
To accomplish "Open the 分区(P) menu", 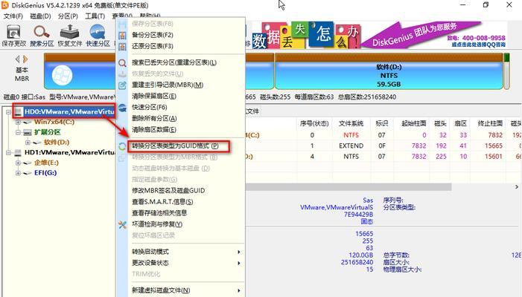I will [68, 16].
